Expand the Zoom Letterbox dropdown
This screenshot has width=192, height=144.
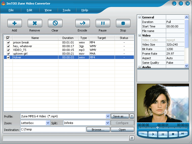click(x=48, y=123)
